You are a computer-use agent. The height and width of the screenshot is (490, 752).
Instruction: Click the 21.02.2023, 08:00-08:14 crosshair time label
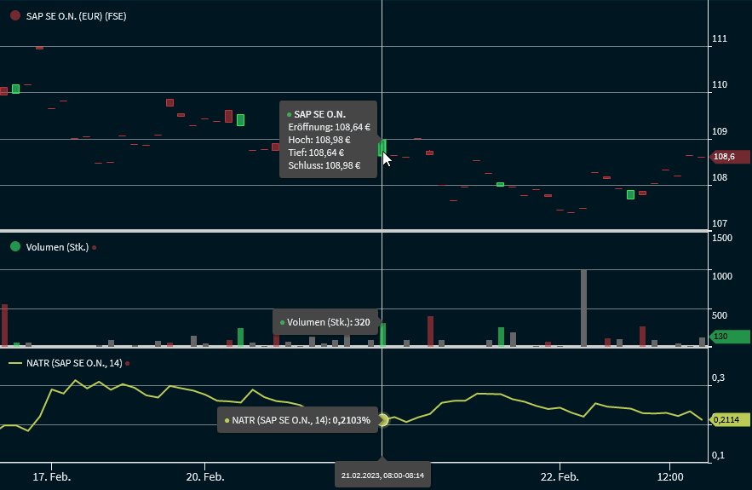382,475
